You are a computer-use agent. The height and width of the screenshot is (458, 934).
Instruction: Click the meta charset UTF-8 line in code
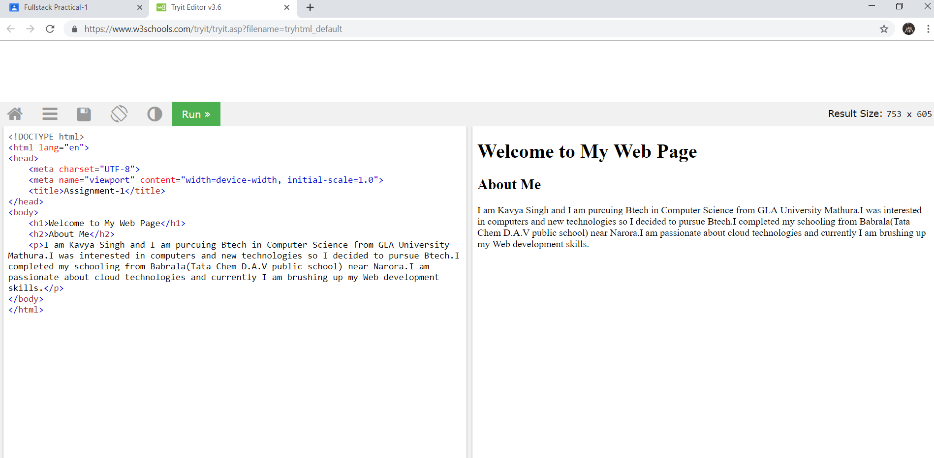click(84, 169)
